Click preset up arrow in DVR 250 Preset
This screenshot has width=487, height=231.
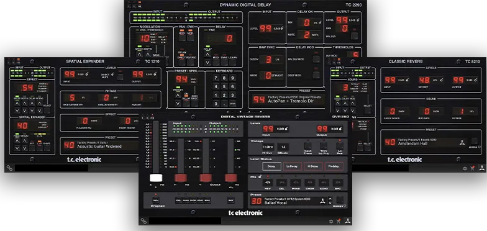[x=330, y=199]
